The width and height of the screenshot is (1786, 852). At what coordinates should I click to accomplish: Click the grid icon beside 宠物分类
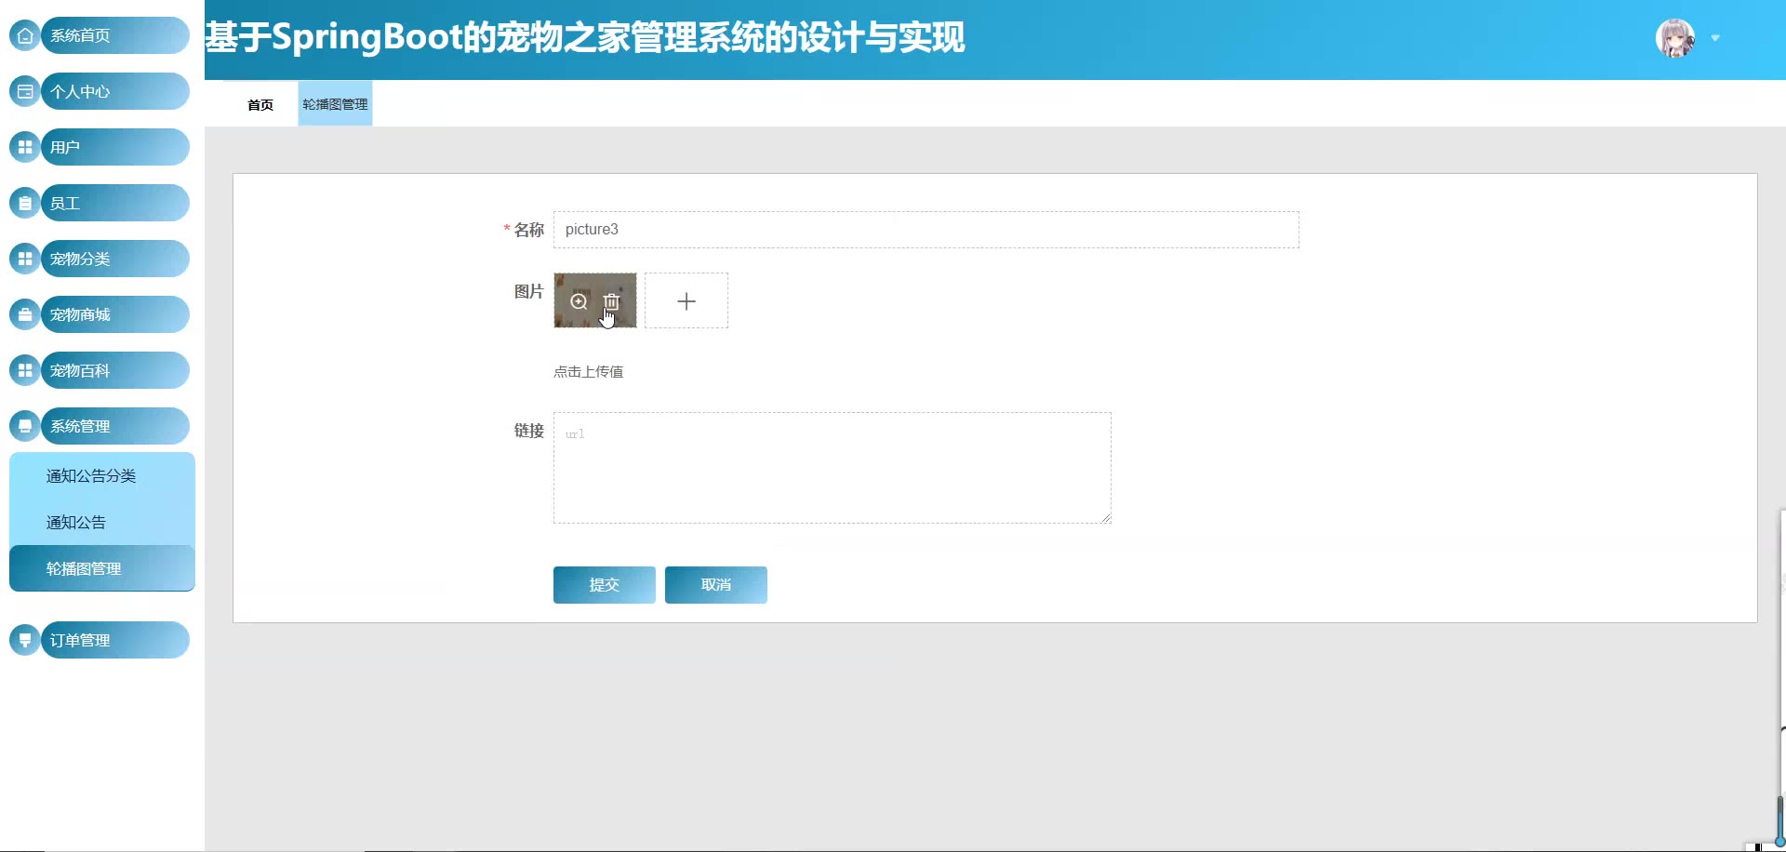(25, 260)
